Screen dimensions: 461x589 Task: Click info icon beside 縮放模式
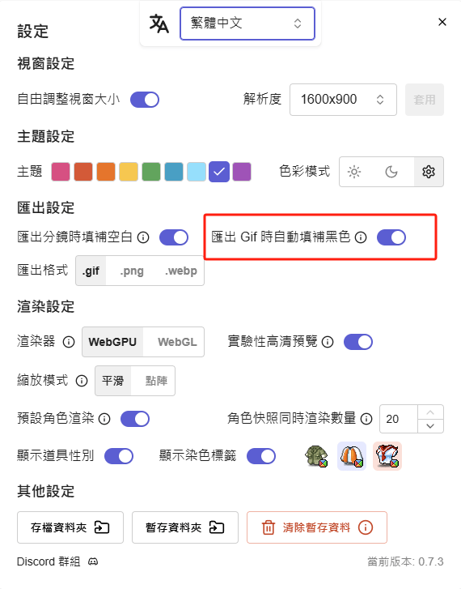tap(82, 381)
